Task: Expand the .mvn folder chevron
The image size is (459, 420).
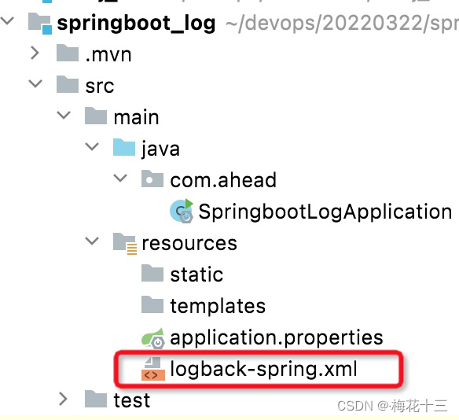Action: pos(35,53)
